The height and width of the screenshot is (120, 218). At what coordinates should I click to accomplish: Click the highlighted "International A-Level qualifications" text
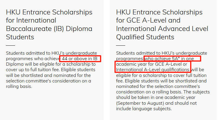152,70
